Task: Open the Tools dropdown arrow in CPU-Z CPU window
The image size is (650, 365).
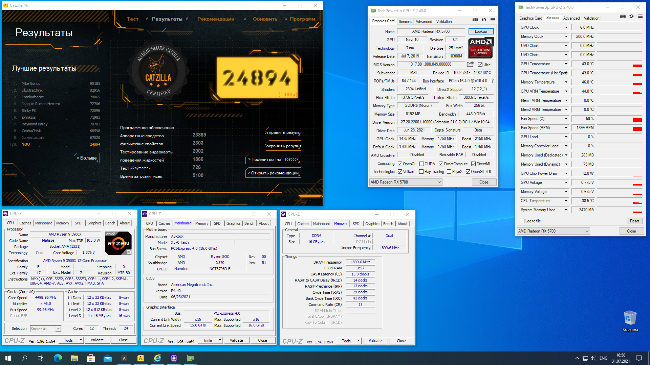Action: coord(81,340)
